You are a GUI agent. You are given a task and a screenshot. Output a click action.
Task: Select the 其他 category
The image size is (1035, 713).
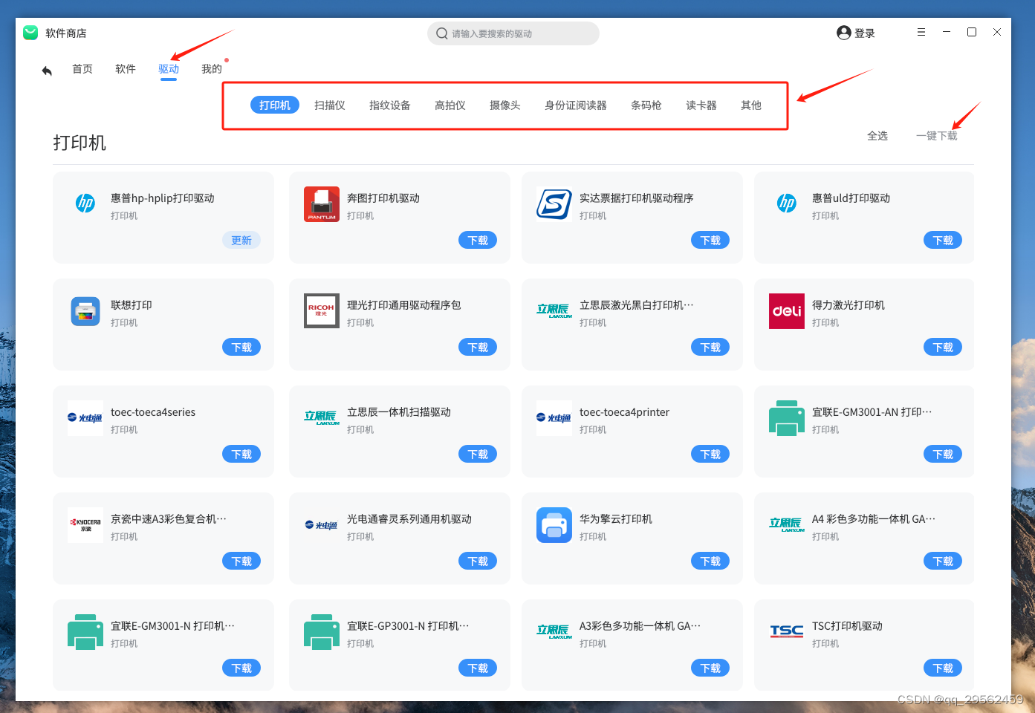tap(751, 105)
